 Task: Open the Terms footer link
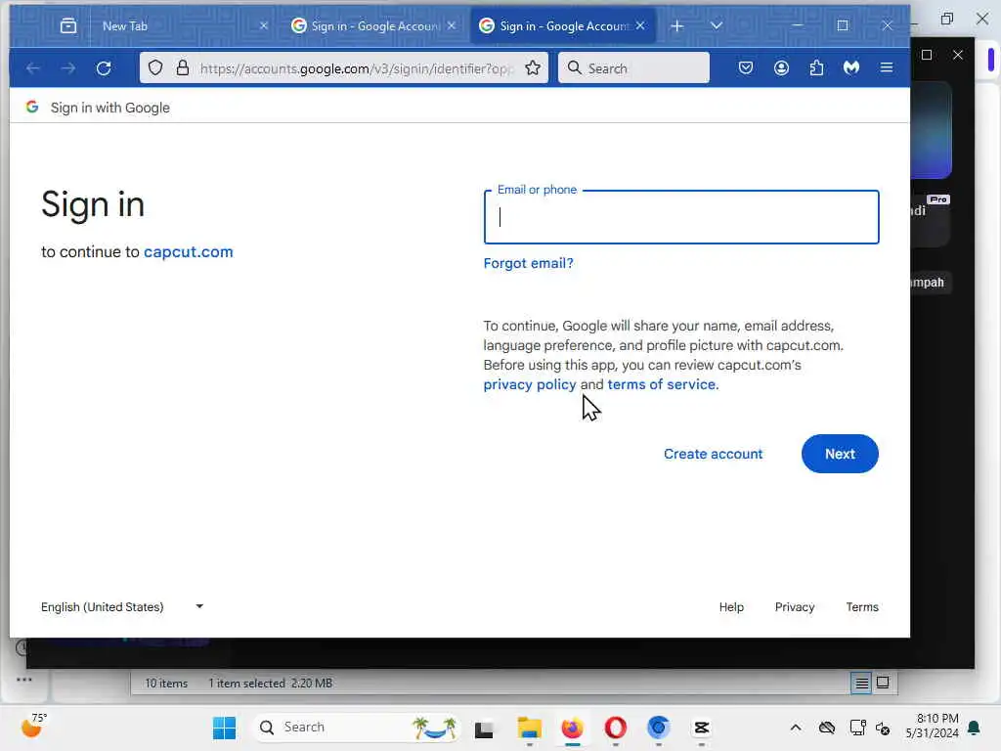862,606
